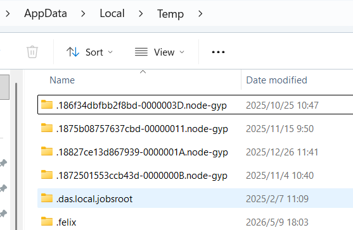Expand the chevron after AppData
This screenshot has height=230, width=353.
[x=83, y=14]
